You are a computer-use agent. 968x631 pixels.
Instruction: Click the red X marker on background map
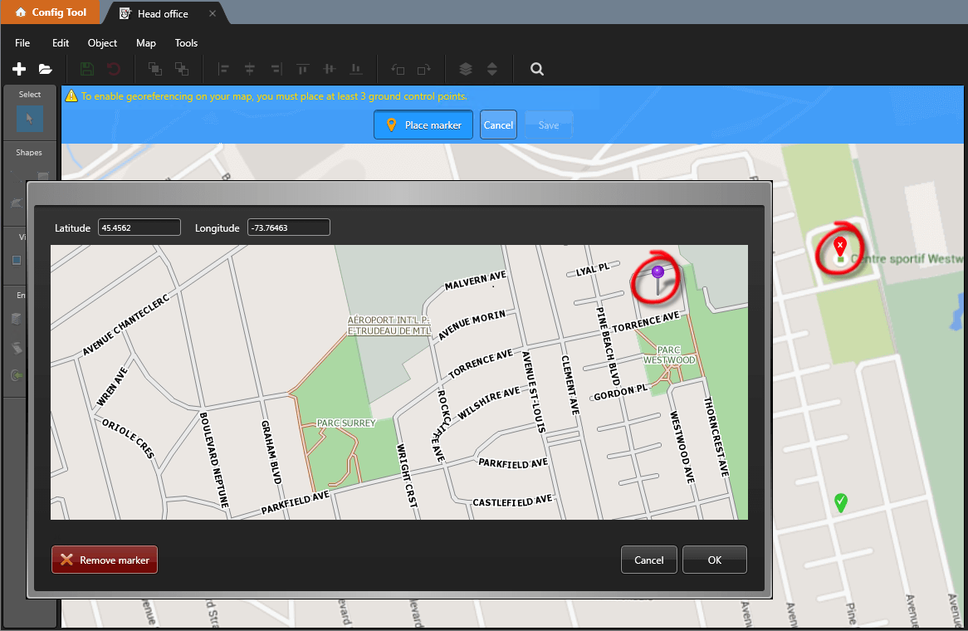(840, 245)
